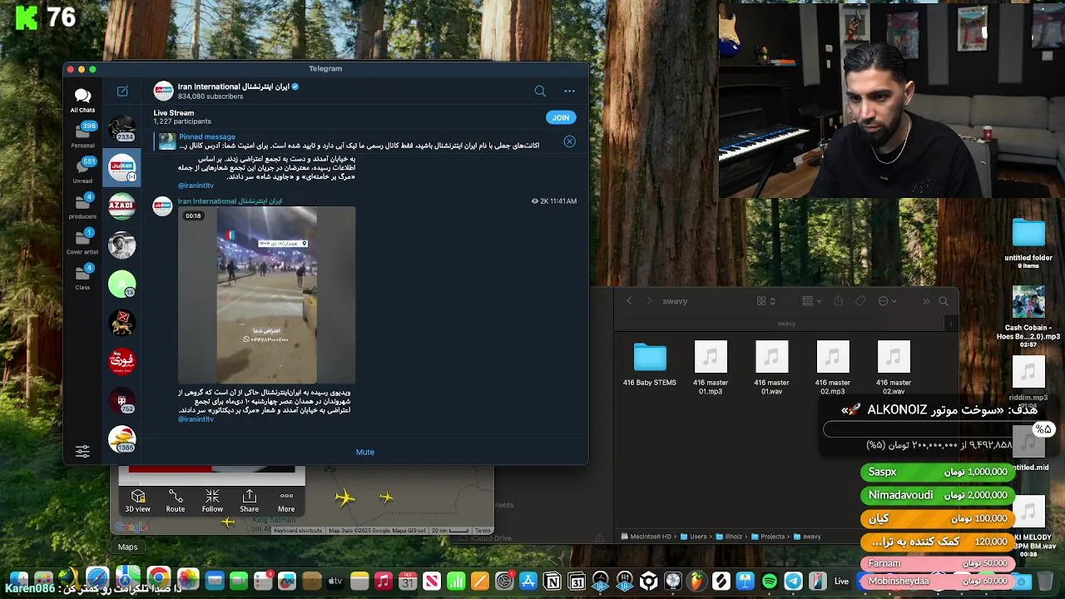Open the producers chat folder
The width and height of the screenshot is (1065, 599).
point(82,205)
